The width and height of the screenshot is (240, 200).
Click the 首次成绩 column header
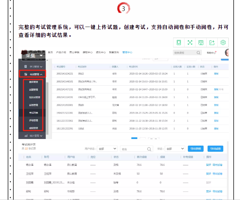142,157
